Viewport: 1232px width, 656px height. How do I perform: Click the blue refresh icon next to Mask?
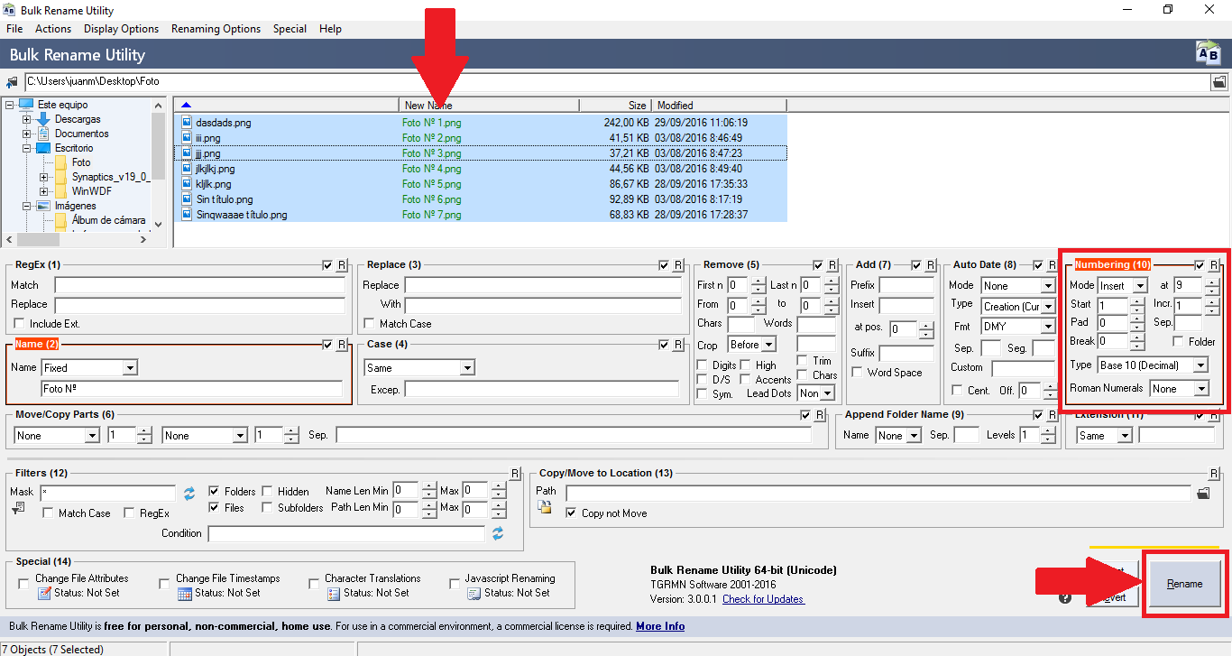pos(189,493)
